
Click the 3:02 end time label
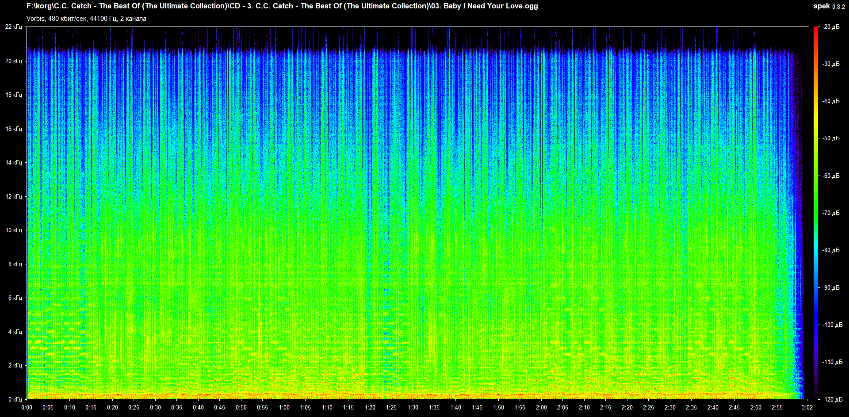807,408
